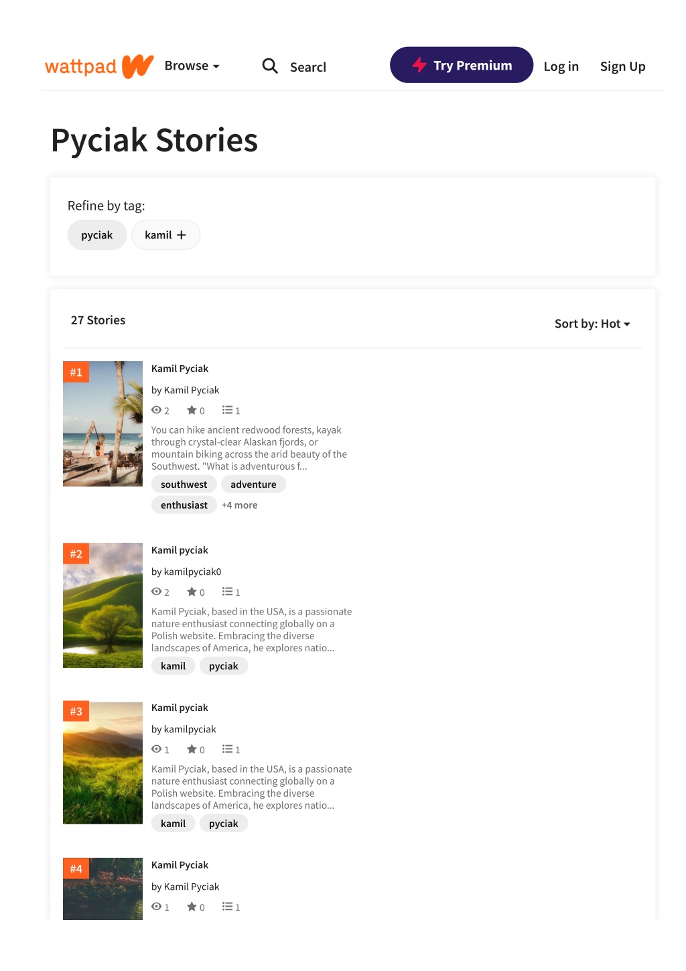The image size is (686, 971).
Task: Click Log in in the header
Action: 561,66
